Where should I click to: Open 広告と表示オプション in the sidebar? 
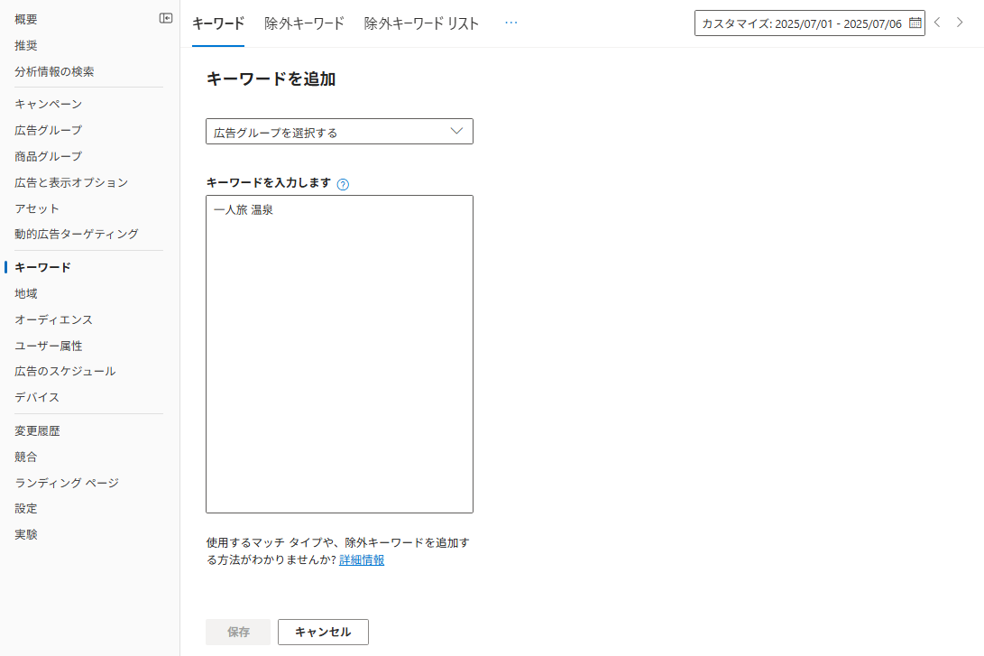tap(71, 182)
